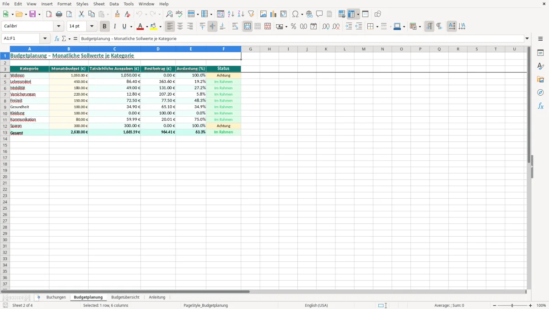Toggle print preview mode
The image size is (549, 309).
pos(69,14)
